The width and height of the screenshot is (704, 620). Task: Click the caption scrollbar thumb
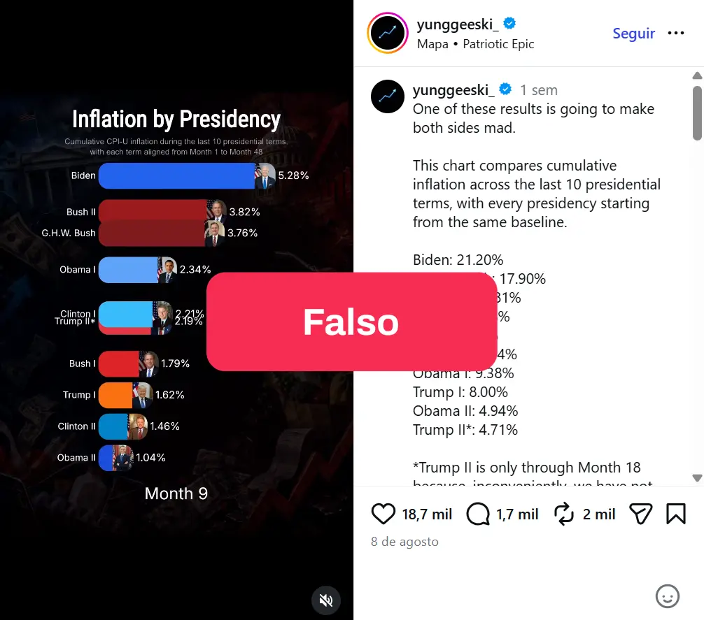coord(697,113)
